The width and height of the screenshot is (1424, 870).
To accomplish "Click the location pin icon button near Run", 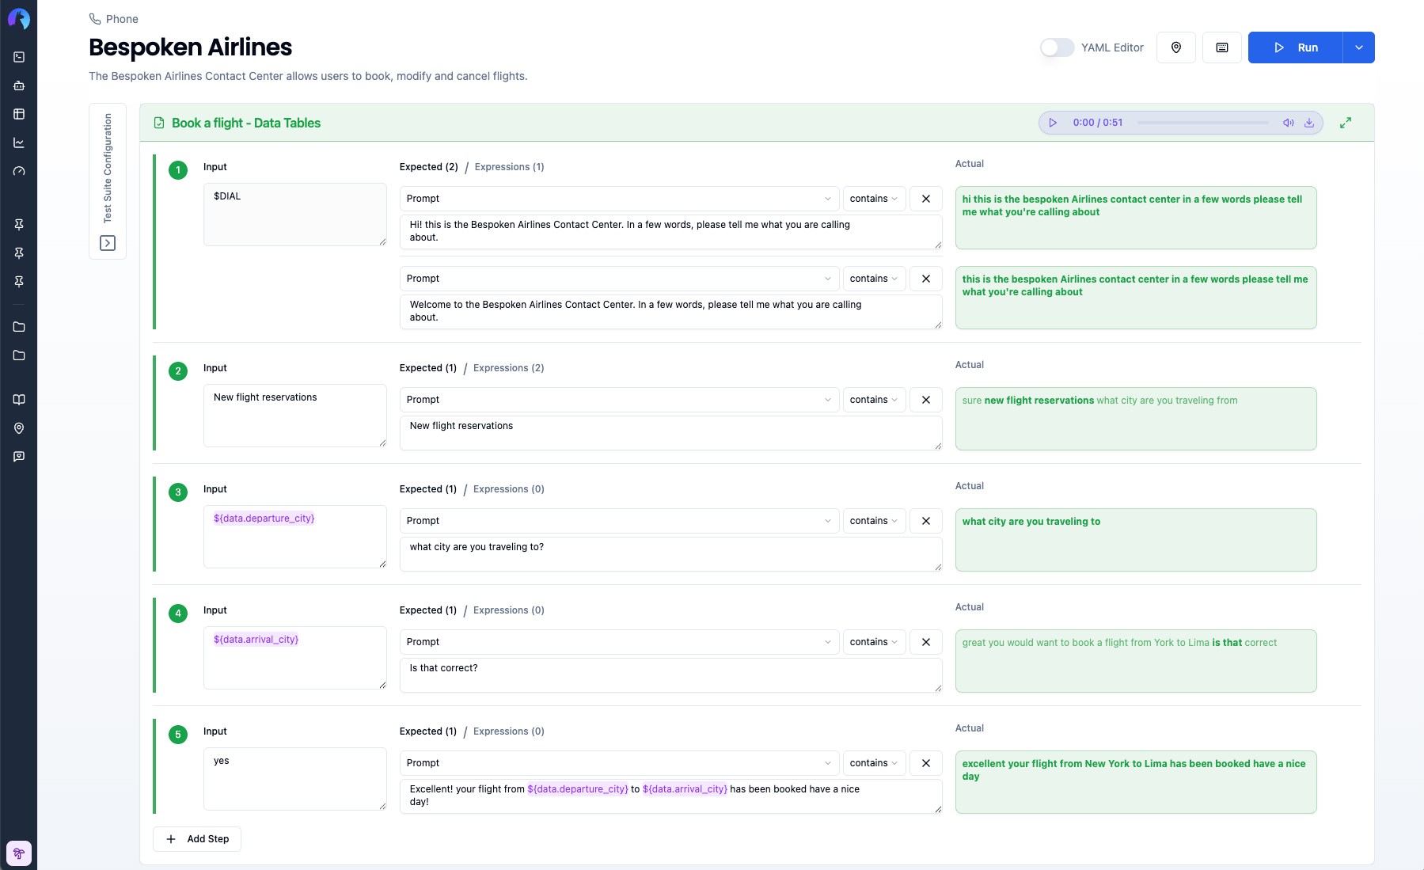I will pos(1176,47).
